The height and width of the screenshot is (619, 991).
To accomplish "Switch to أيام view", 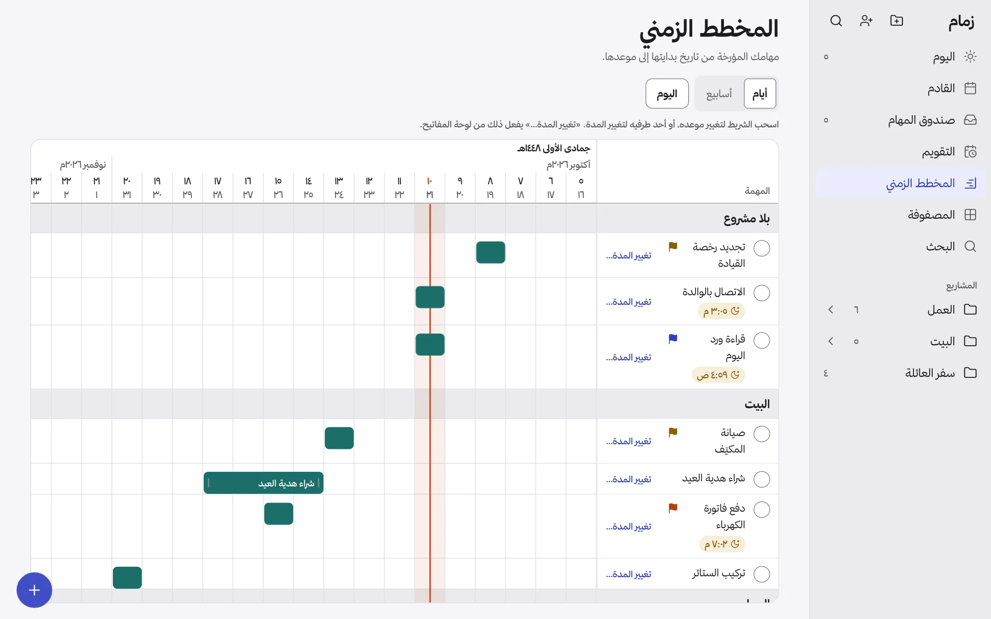I will (760, 94).
